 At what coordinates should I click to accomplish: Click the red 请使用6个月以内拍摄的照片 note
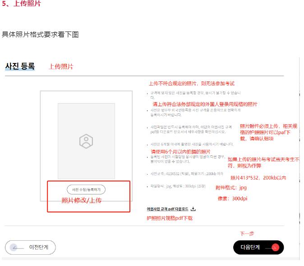coord(180,152)
